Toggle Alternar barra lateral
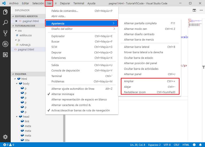The image size is (205, 147). coord(149,47)
